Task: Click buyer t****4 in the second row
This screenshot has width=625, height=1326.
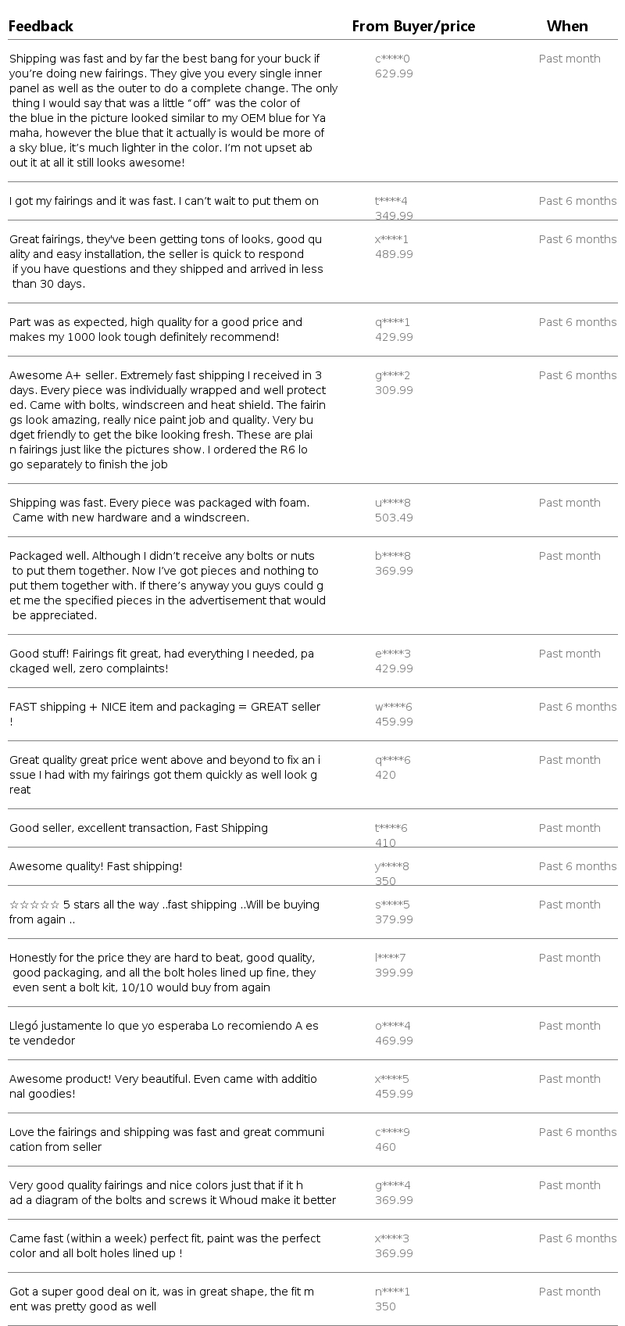Action: (391, 201)
